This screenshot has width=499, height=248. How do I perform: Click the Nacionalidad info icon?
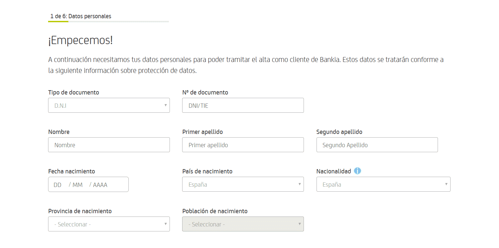pos(357,171)
